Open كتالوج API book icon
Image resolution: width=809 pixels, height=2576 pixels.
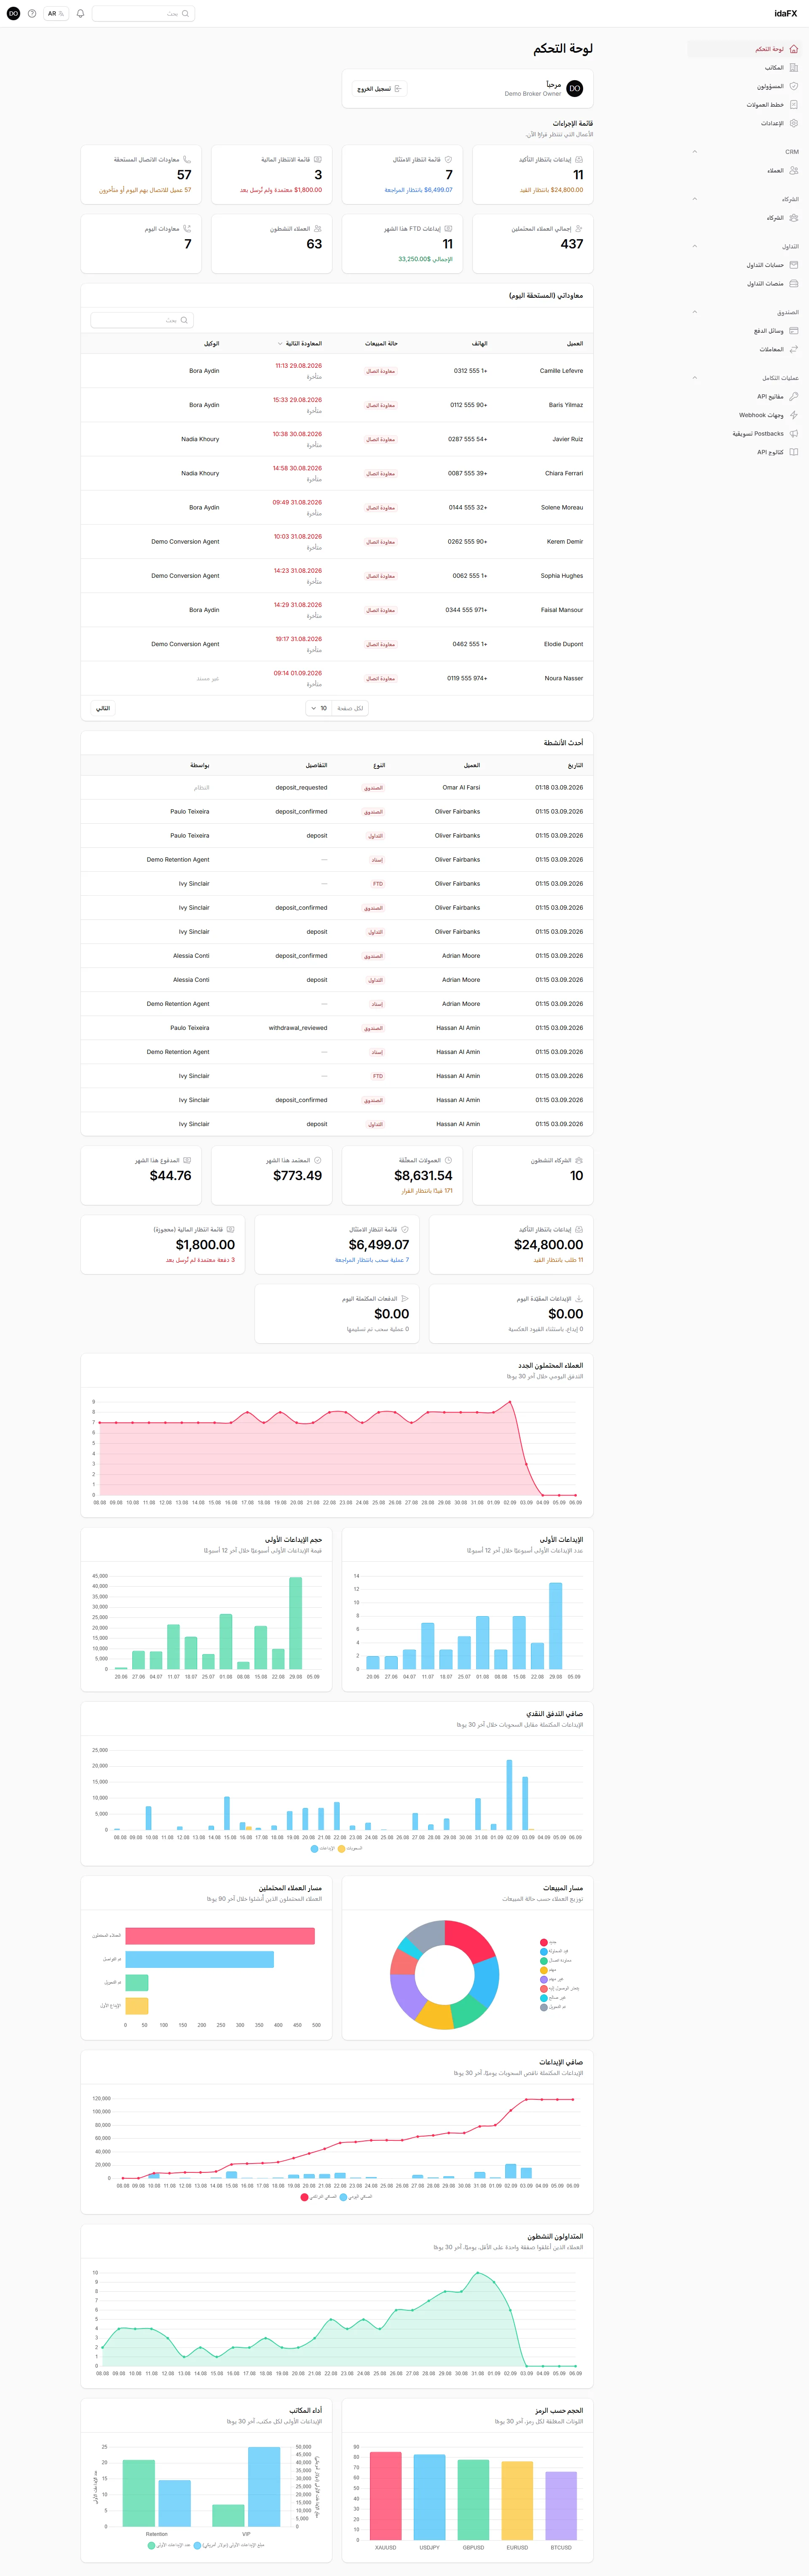click(794, 452)
